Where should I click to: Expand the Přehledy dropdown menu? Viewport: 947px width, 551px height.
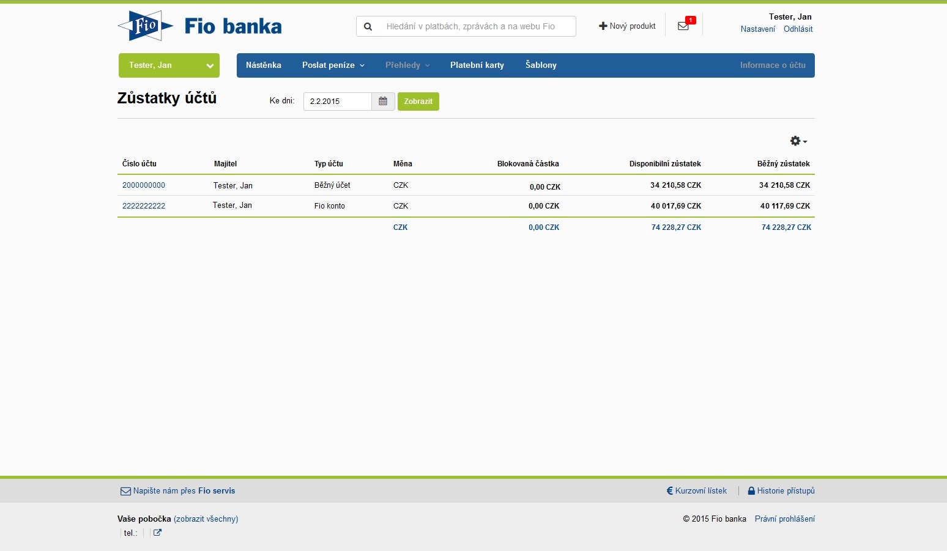407,65
